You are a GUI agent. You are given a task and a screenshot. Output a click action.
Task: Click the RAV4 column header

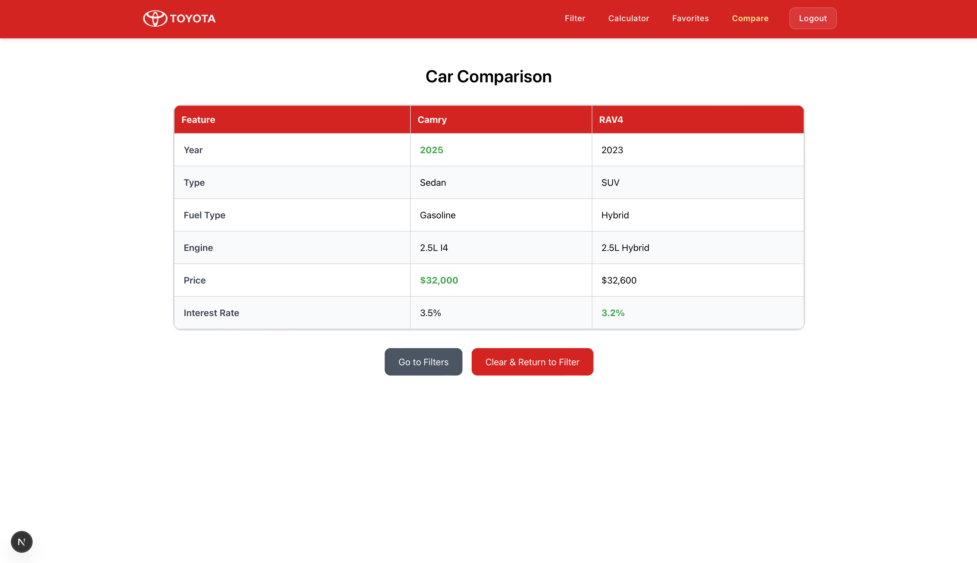[611, 119]
